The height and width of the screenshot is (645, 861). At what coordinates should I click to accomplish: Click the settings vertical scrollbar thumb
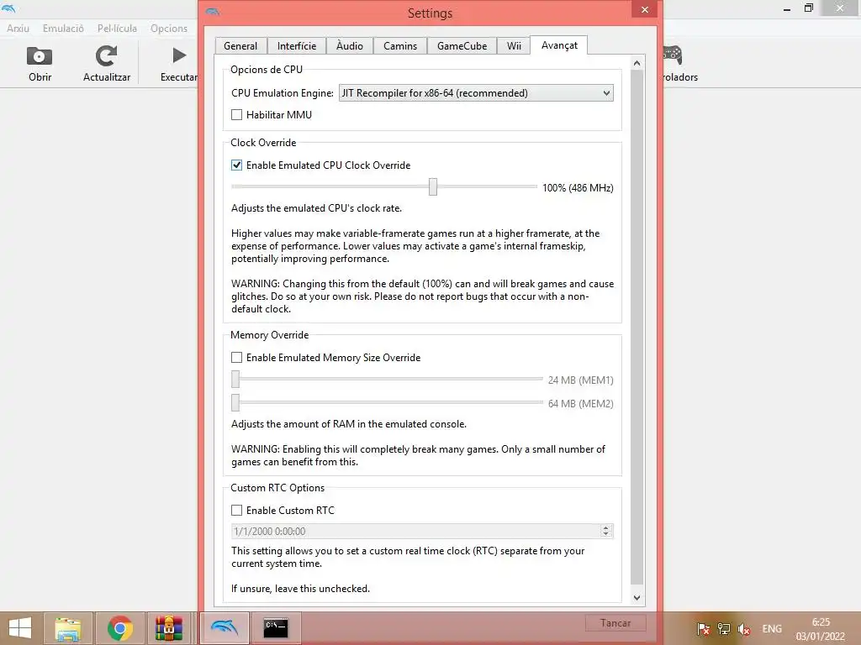tap(637, 328)
